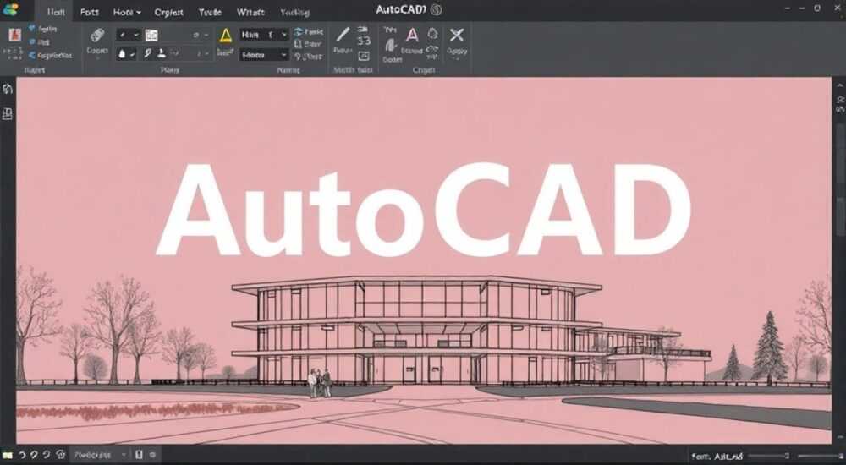This screenshot has width=846, height=465.
Task: Select the large diagonal pencil line tool
Action: tap(343, 35)
